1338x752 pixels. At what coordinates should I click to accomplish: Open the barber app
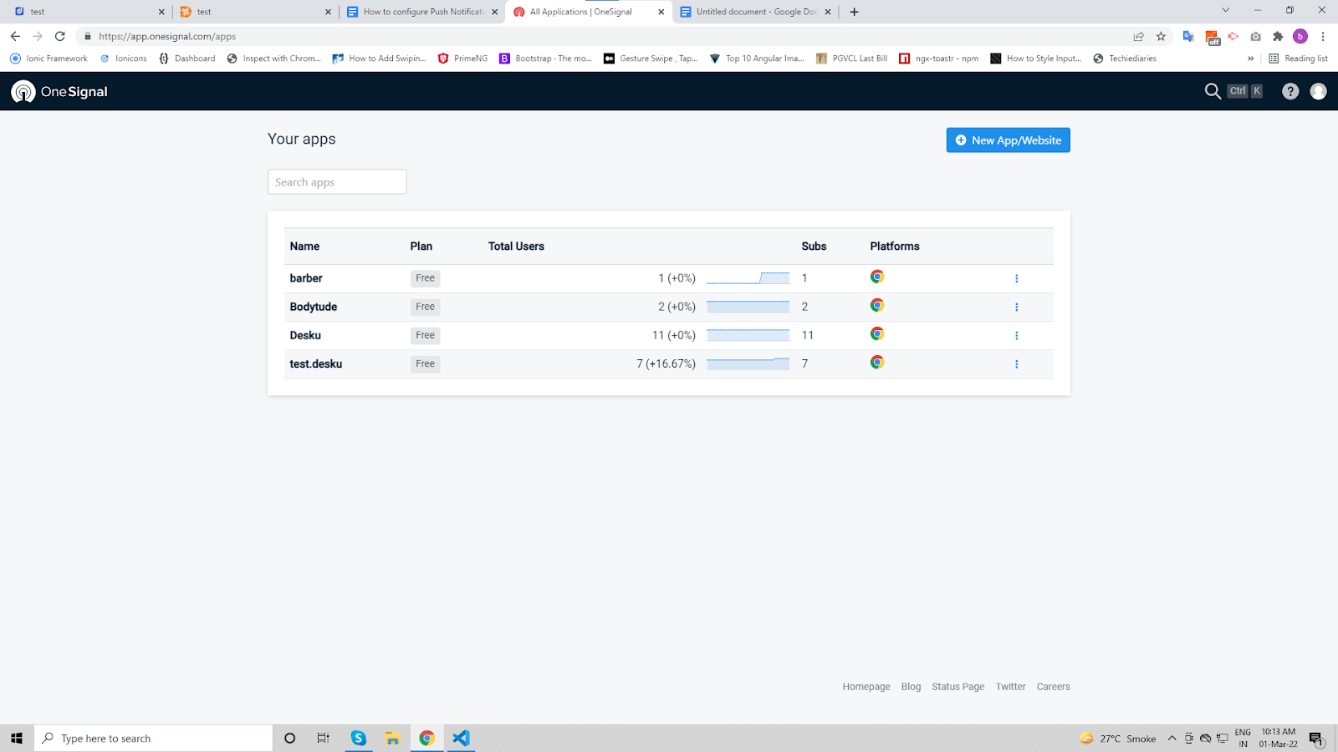click(x=306, y=278)
